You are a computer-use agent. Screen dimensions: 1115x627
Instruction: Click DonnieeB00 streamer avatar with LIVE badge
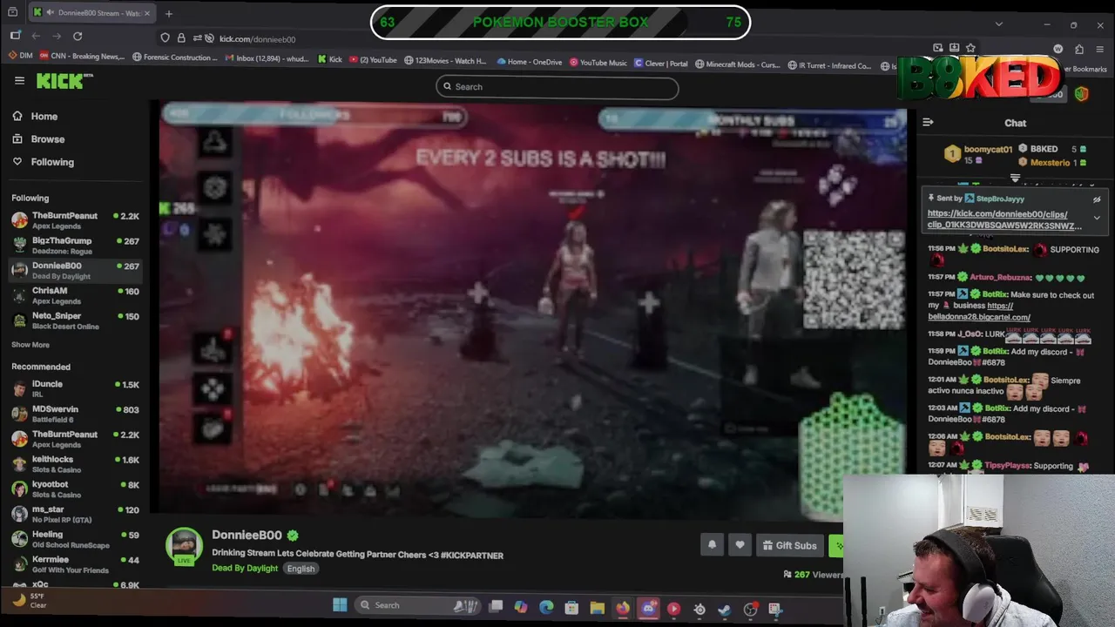184,547
